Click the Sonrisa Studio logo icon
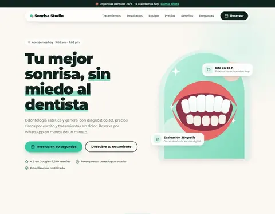Screen dimensions: 275x214 [x=32, y=16]
